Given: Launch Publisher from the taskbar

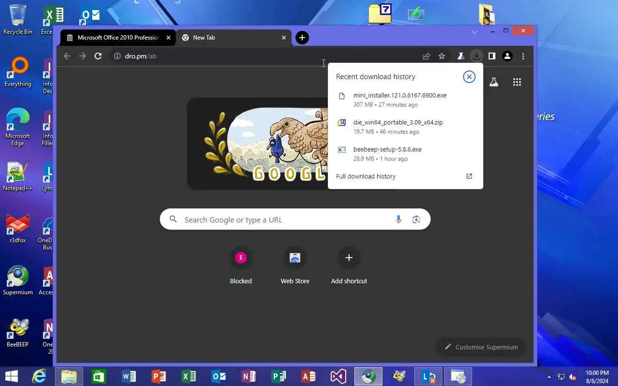Looking at the screenshot, I should tap(279, 376).
